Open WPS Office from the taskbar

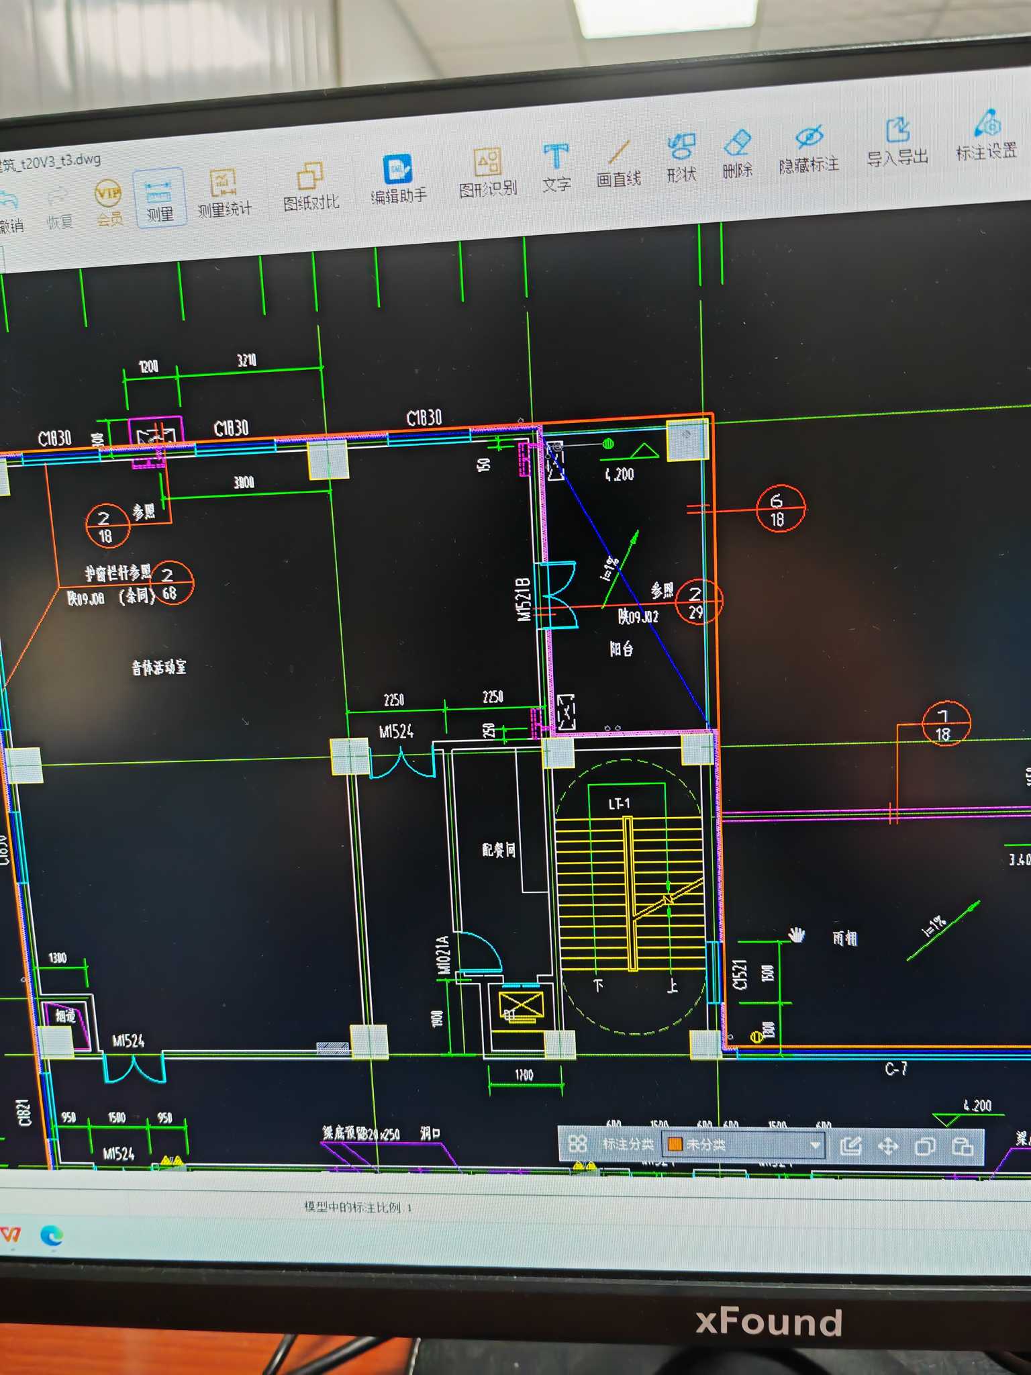[x=10, y=1233]
